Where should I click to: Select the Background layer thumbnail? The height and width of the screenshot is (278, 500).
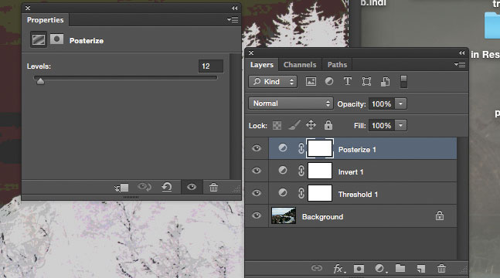point(284,215)
